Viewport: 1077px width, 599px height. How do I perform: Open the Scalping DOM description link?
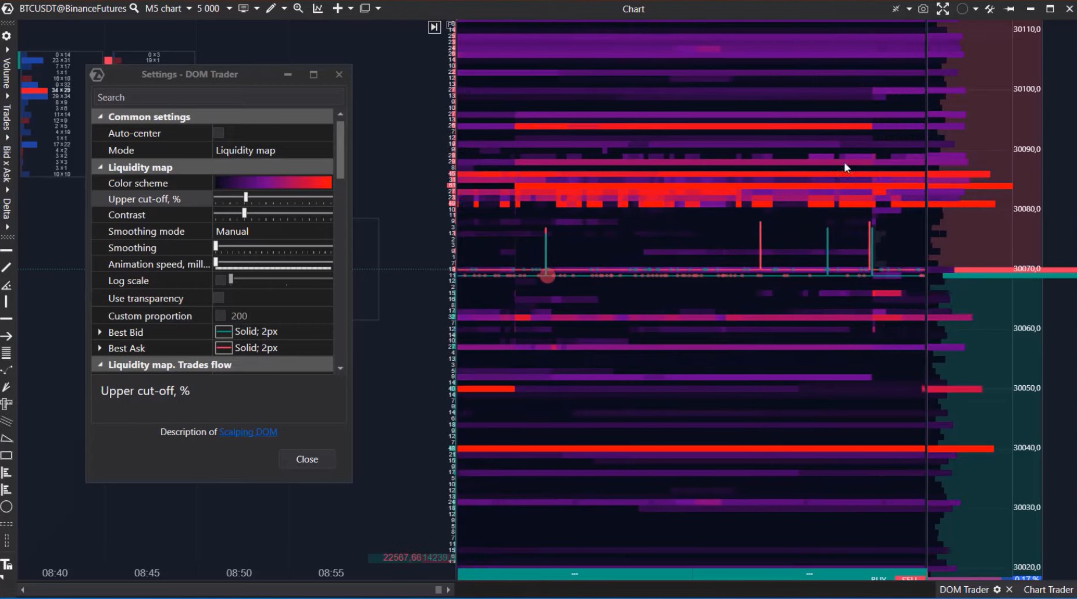click(x=248, y=432)
